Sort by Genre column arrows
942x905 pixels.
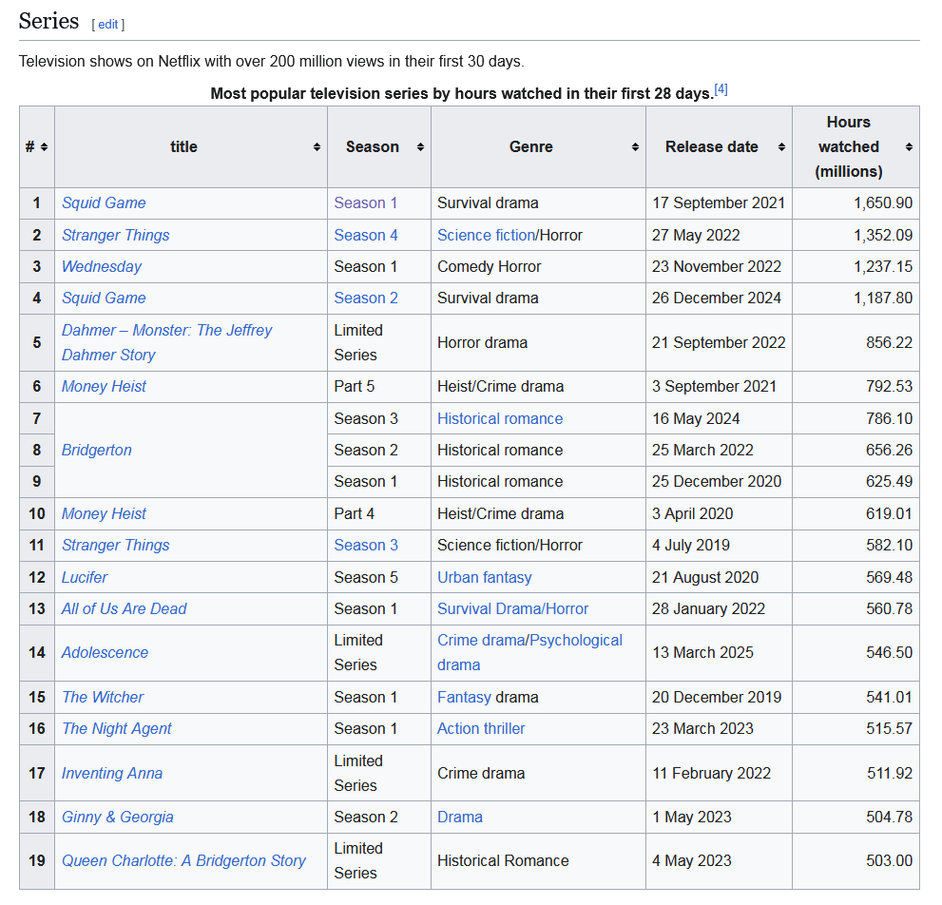[x=635, y=147]
